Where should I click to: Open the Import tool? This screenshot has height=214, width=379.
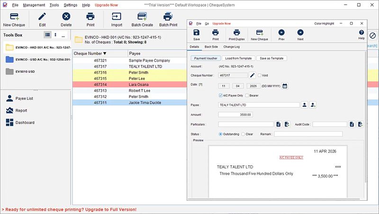point(117,19)
